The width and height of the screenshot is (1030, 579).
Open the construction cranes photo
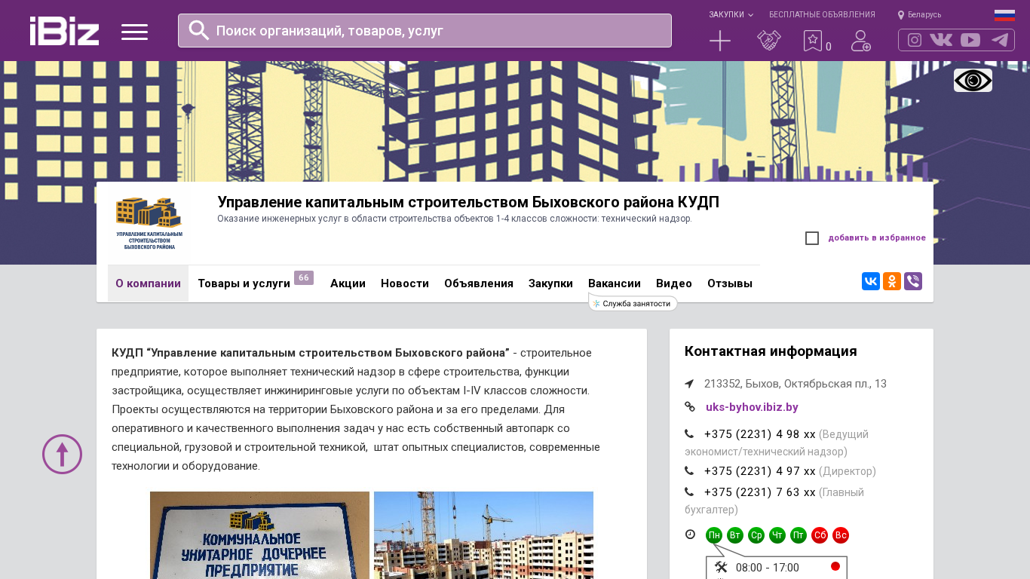pyautogui.click(x=483, y=535)
